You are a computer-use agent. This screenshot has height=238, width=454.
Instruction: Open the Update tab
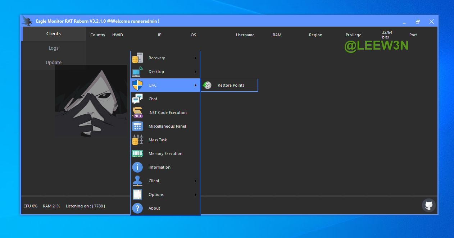[54, 63]
